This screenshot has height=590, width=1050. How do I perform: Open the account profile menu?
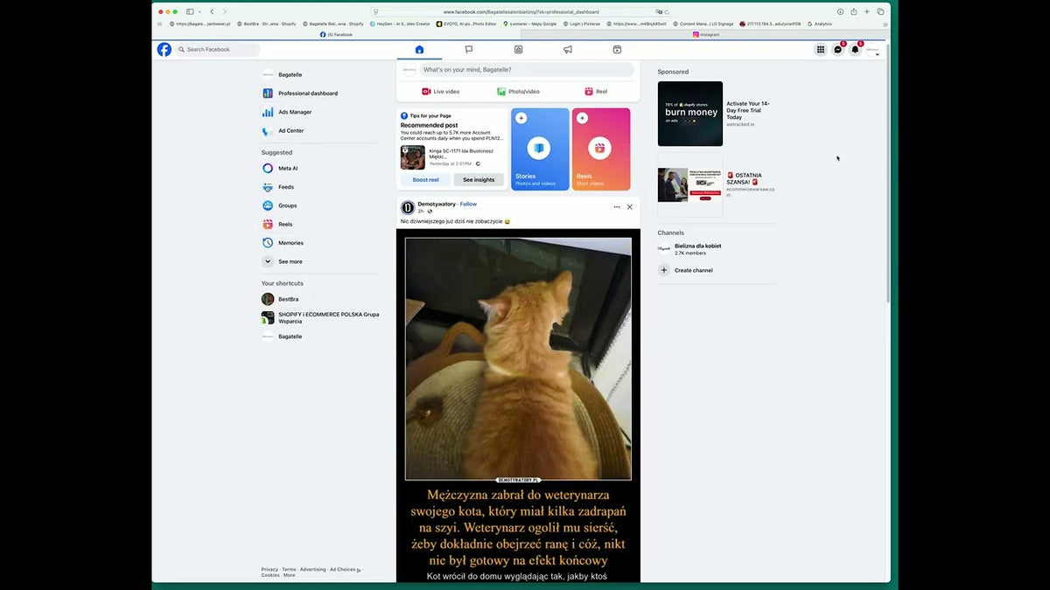873,50
